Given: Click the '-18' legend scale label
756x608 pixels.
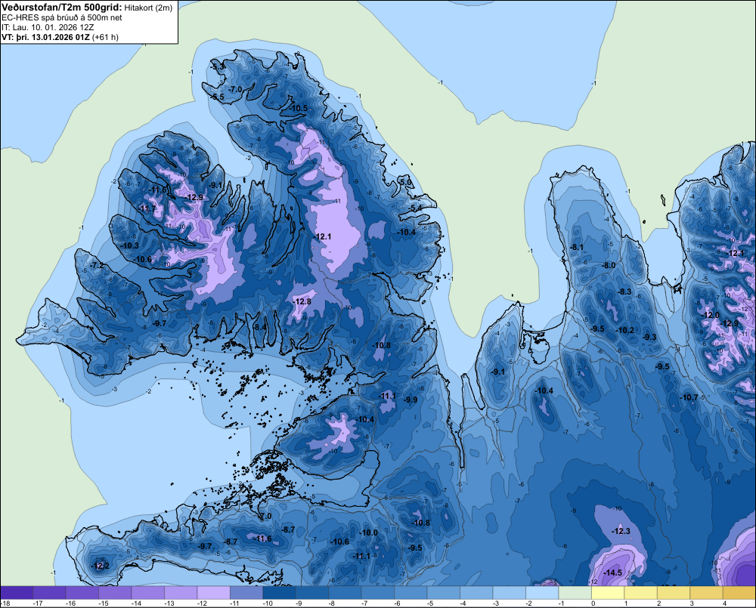Looking at the screenshot, I should pyautogui.click(x=6, y=603).
